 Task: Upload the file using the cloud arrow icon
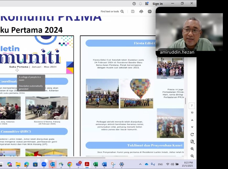(141, 12)
